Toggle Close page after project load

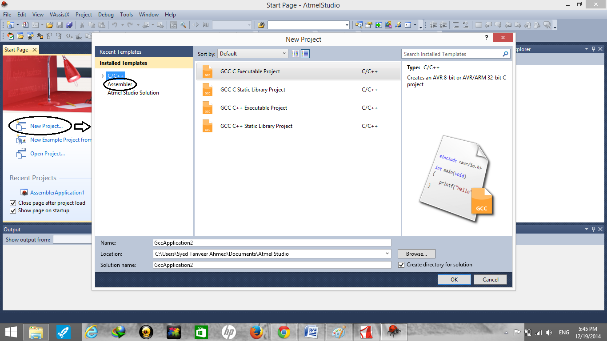[x=13, y=203]
